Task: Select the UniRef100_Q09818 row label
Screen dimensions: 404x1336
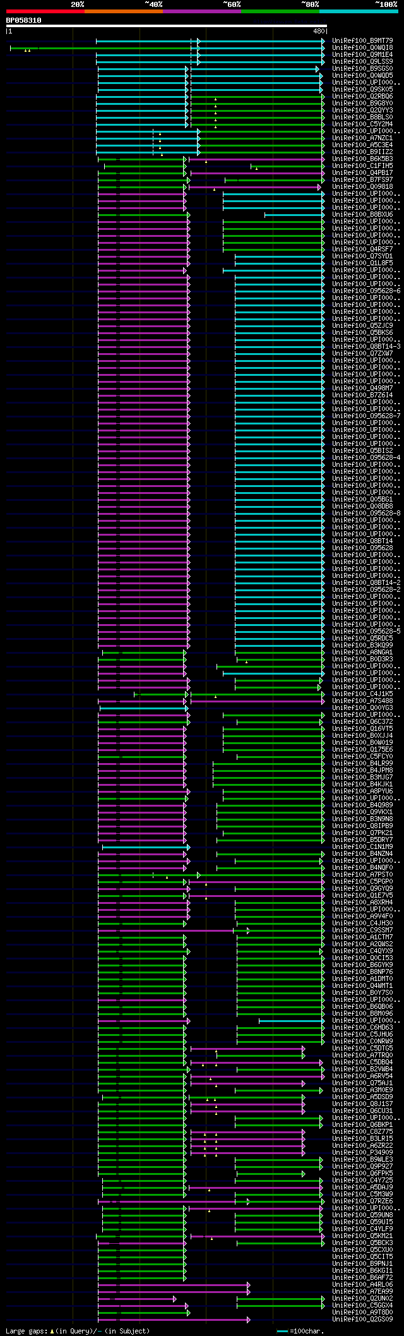Action: (362, 186)
